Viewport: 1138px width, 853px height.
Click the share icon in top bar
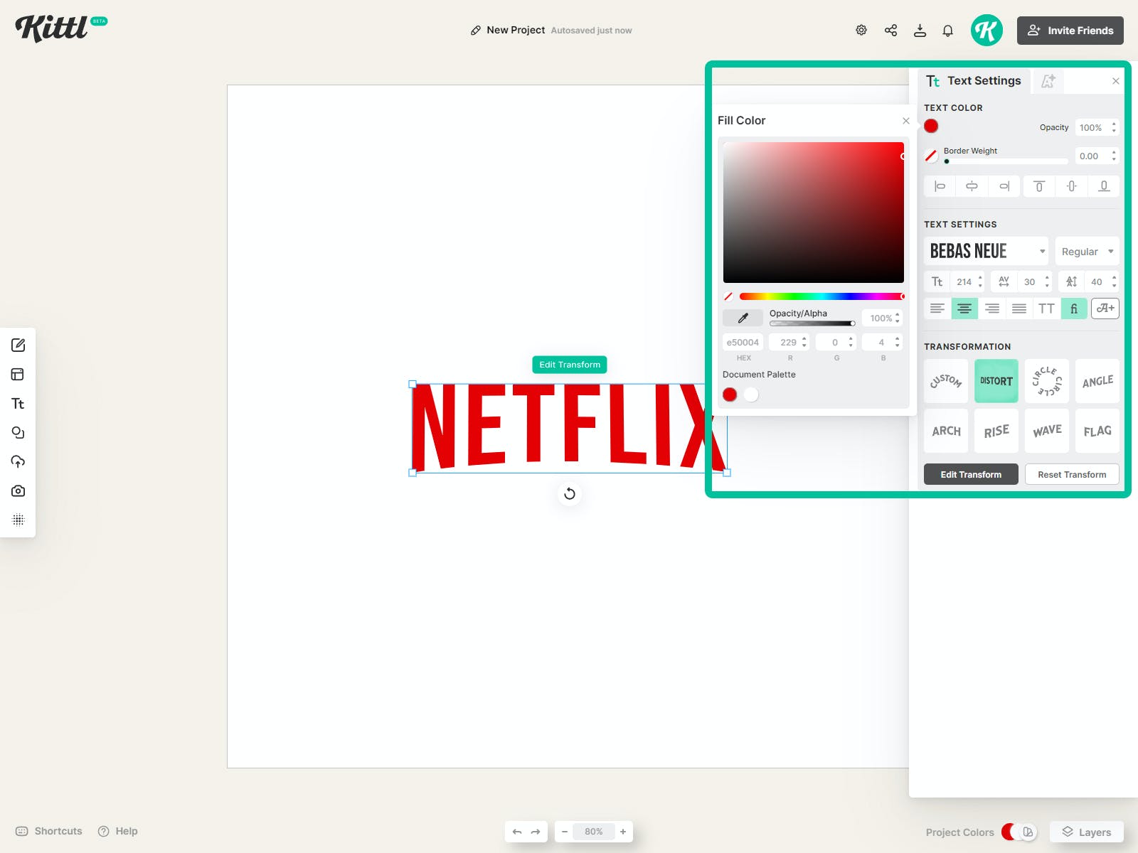(890, 30)
